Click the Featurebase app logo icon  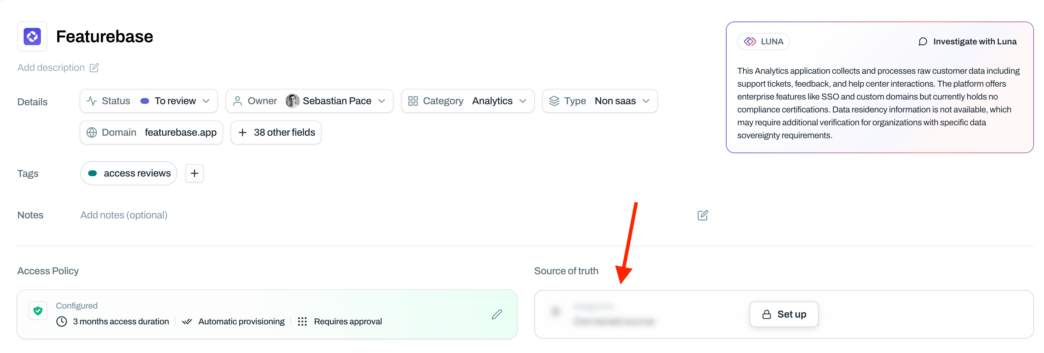[32, 37]
